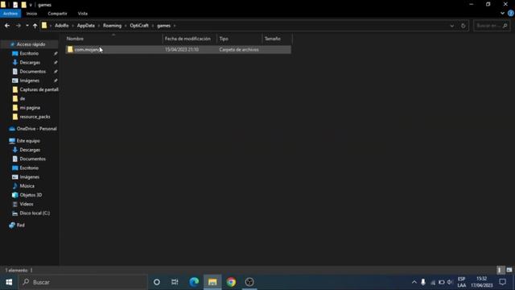This screenshot has height=290, width=515.
Task: Switch to the Vista ribbon tab
Action: [x=83, y=14]
